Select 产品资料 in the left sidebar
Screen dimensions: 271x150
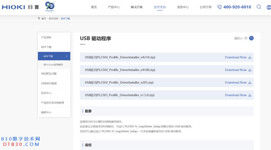coord(46,37)
